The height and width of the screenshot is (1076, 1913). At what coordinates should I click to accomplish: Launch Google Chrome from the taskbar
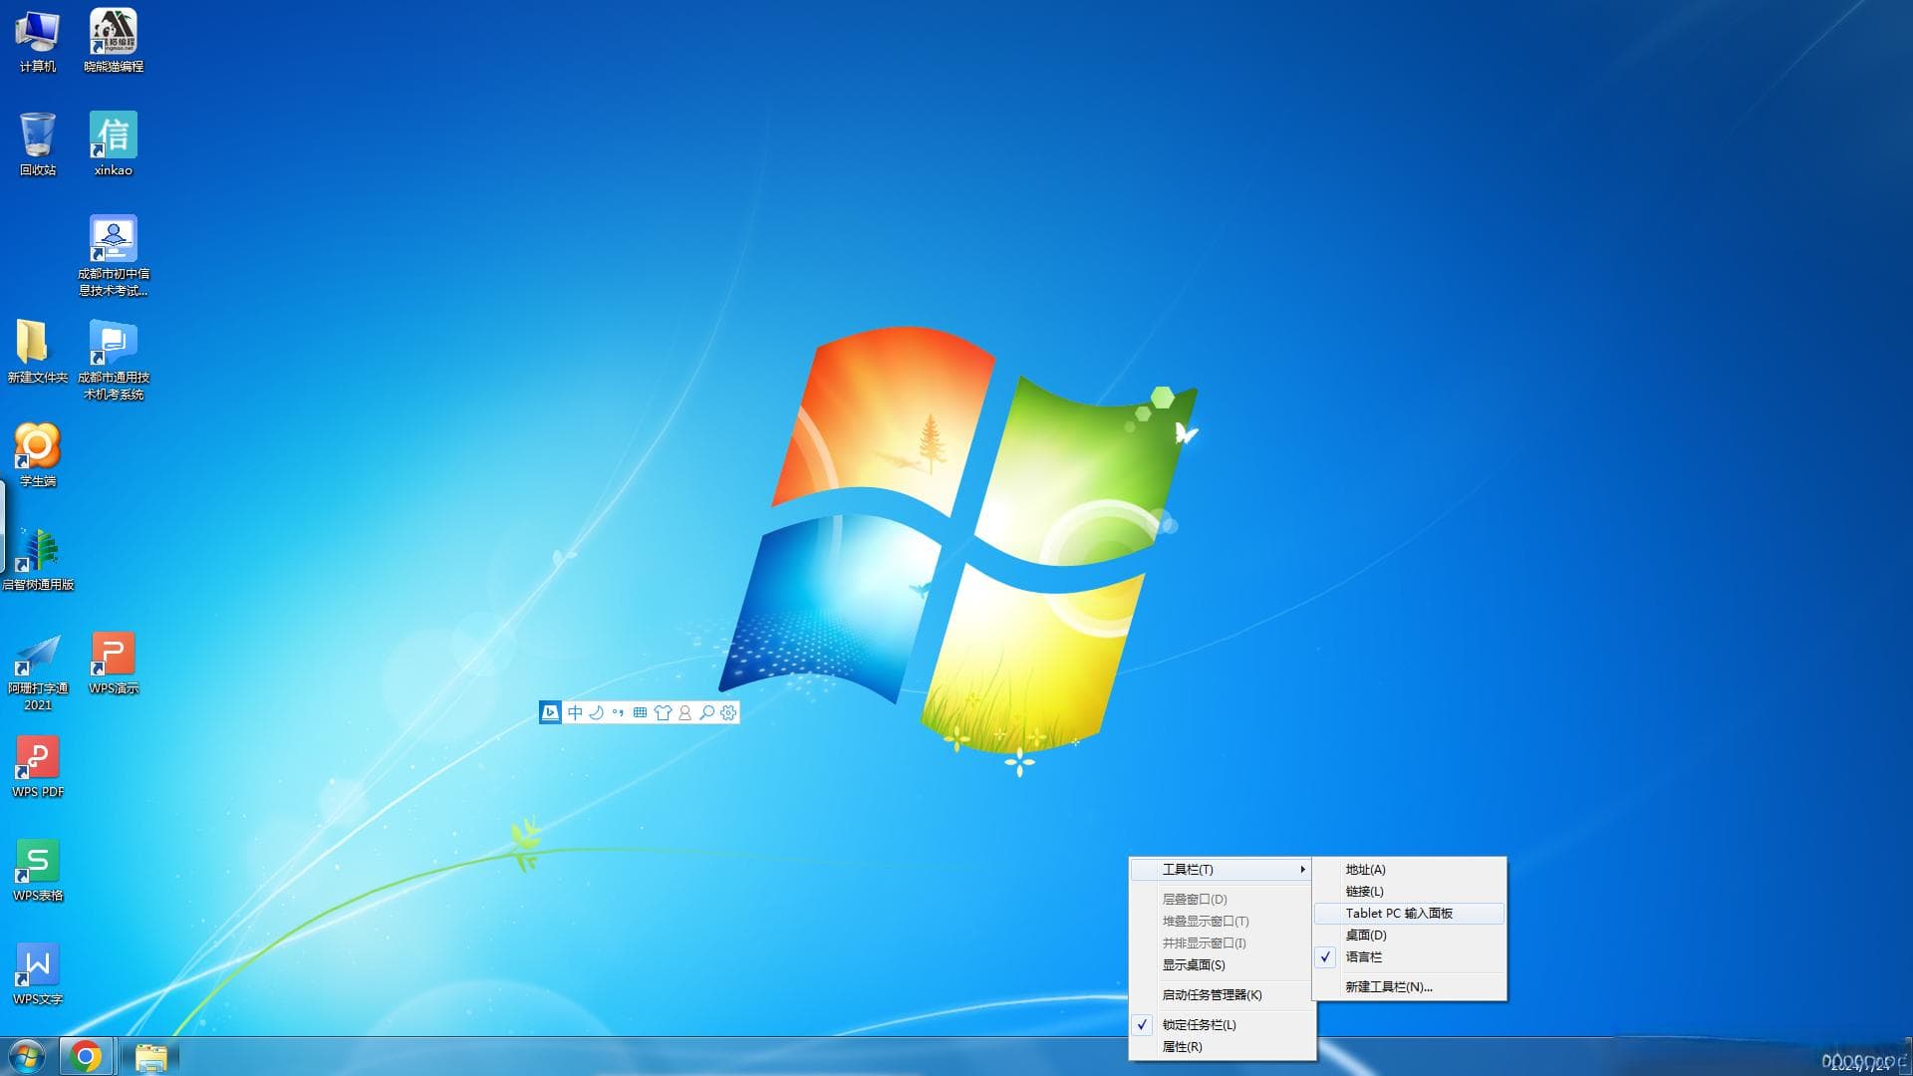[86, 1056]
